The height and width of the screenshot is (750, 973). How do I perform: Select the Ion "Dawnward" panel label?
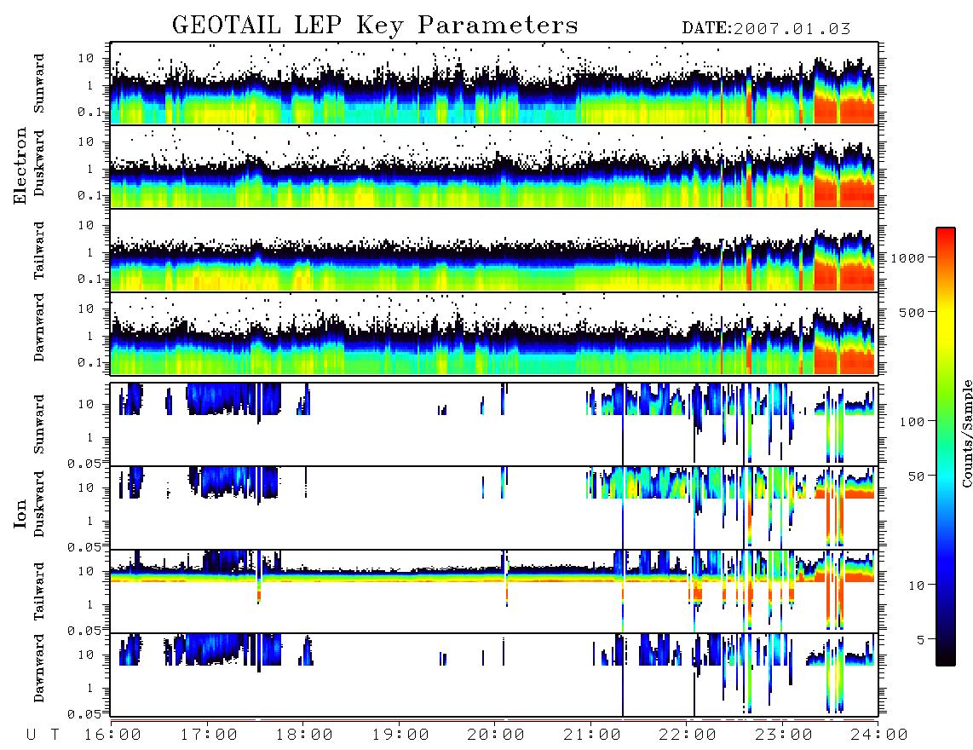39,668
